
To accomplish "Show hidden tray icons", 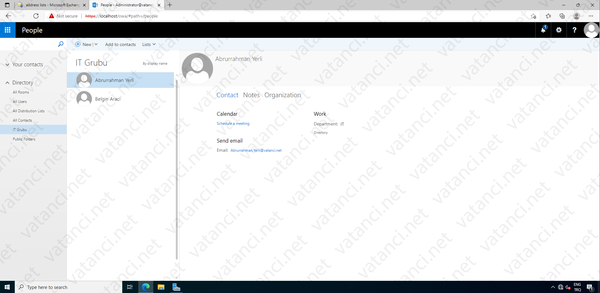I will pyautogui.click(x=553, y=287).
